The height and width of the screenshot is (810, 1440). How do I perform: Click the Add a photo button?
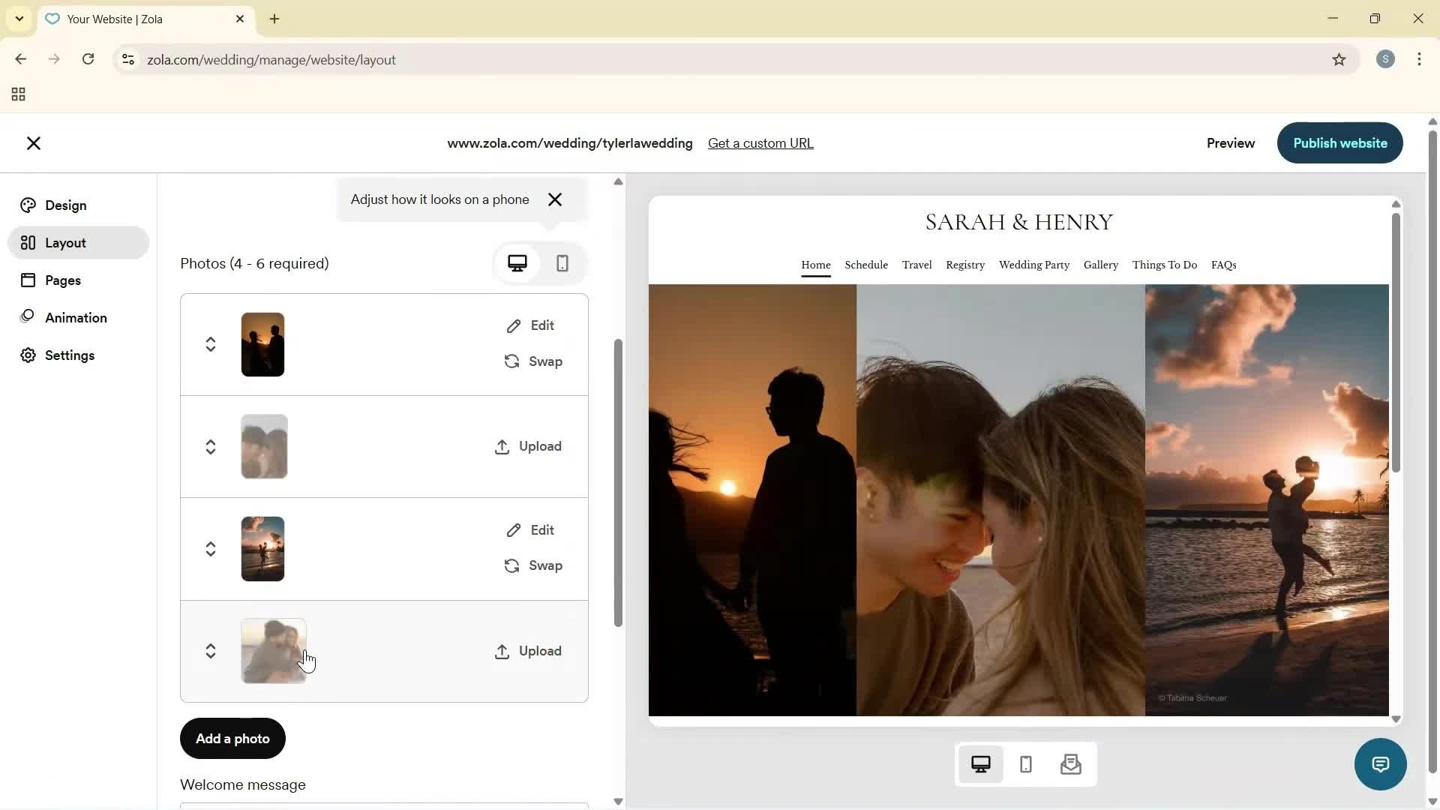pyautogui.click(x=232, y=738)
